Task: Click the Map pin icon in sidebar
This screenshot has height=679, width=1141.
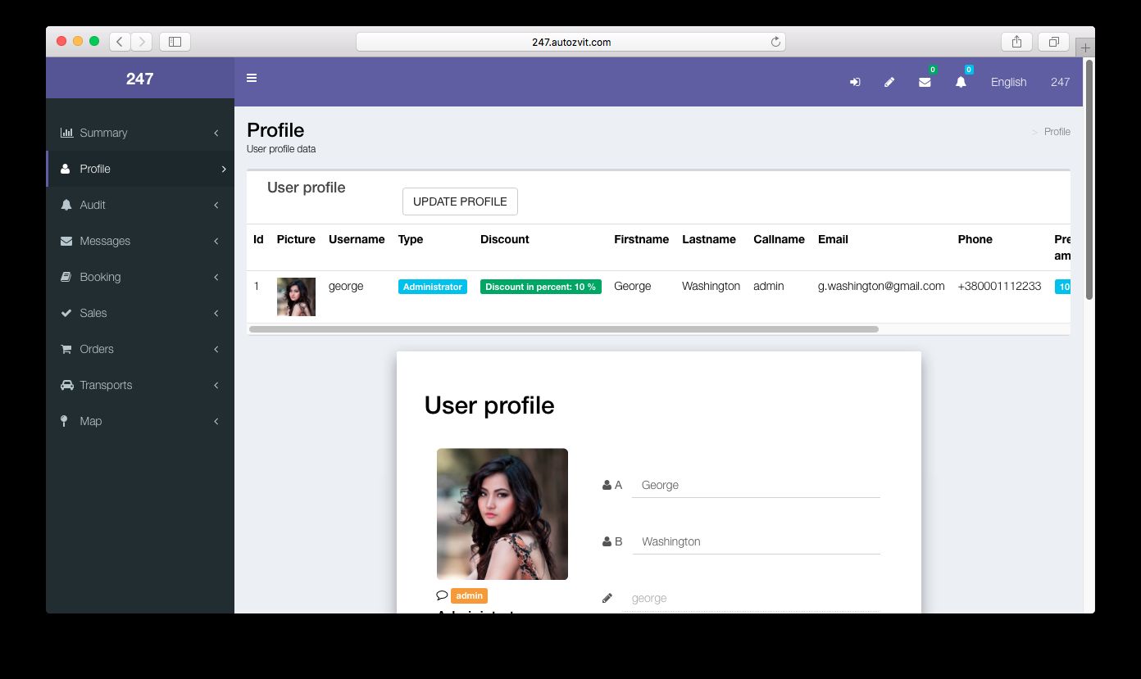Action: click(x=65, y=421)
